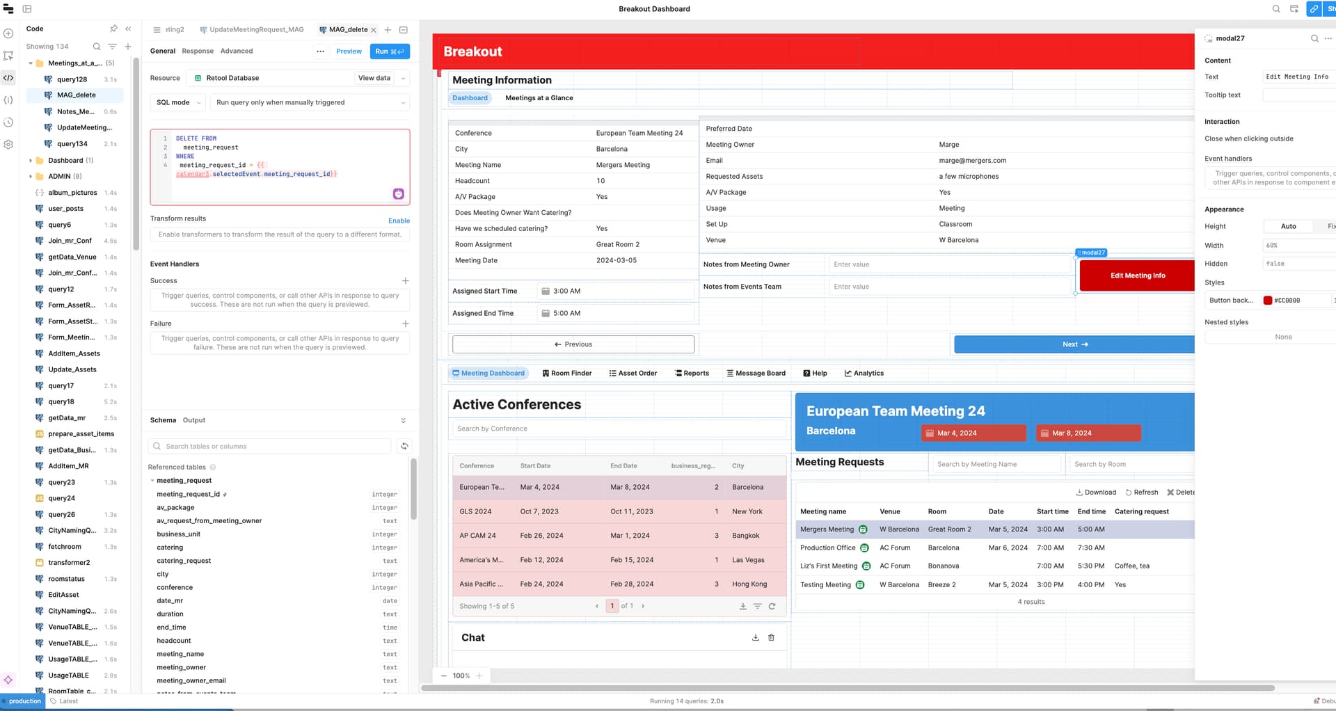Click the Button background red color swatch

tap(1268, 301)
